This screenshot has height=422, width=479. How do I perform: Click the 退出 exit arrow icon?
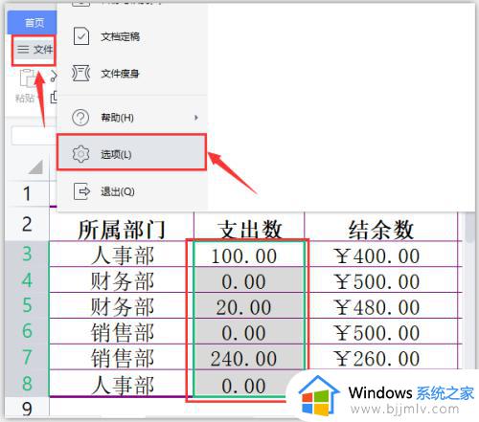click(x=81, y=191)
